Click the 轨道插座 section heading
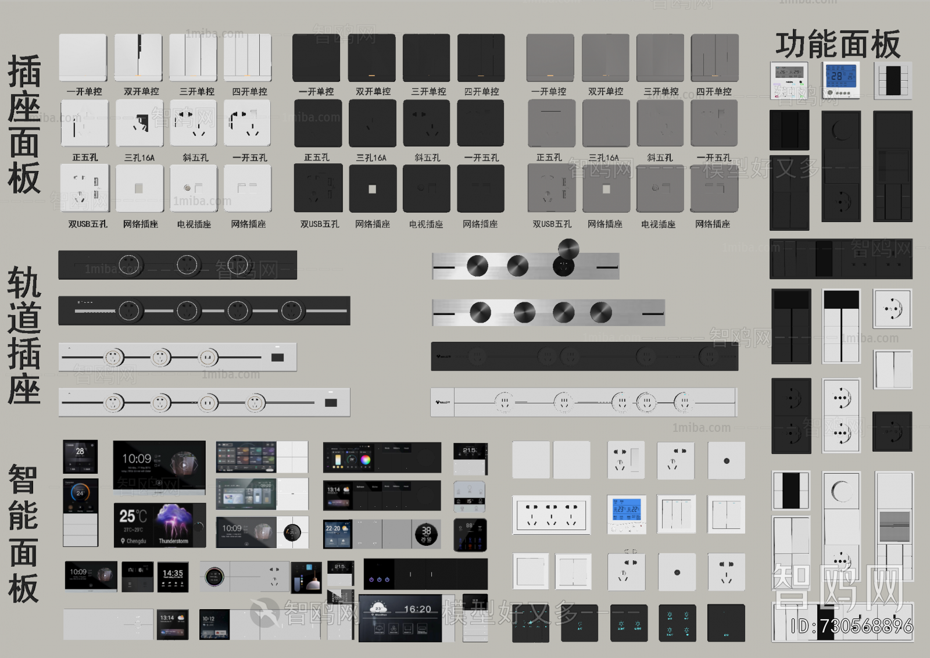This screenshot has width=930, height=658. pos(24,335)
